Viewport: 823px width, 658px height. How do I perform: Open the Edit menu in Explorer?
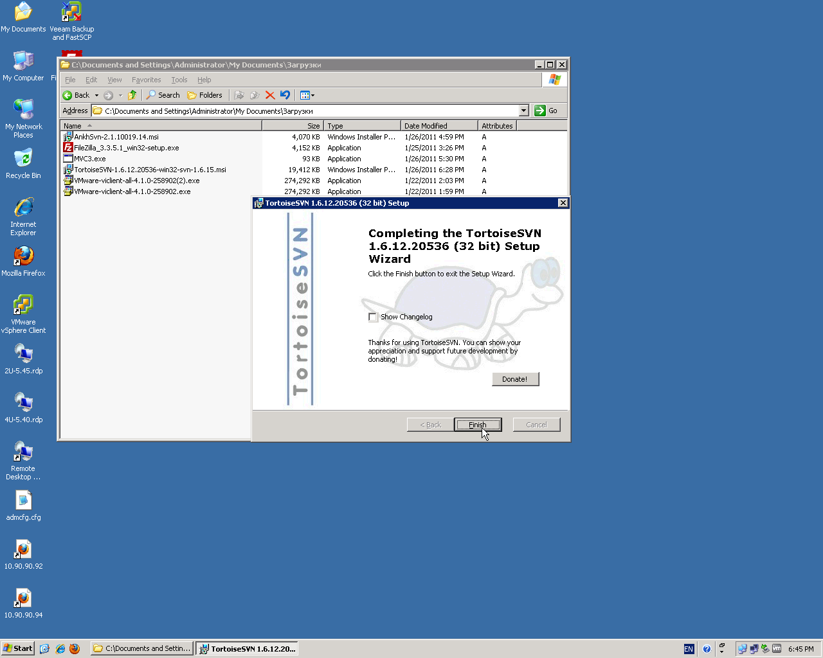coord(91,80)
